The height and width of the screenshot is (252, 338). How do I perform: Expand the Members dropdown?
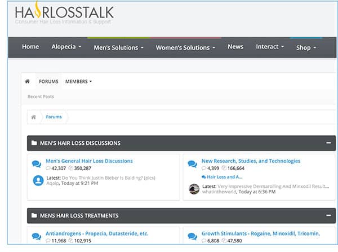(78, 81)
